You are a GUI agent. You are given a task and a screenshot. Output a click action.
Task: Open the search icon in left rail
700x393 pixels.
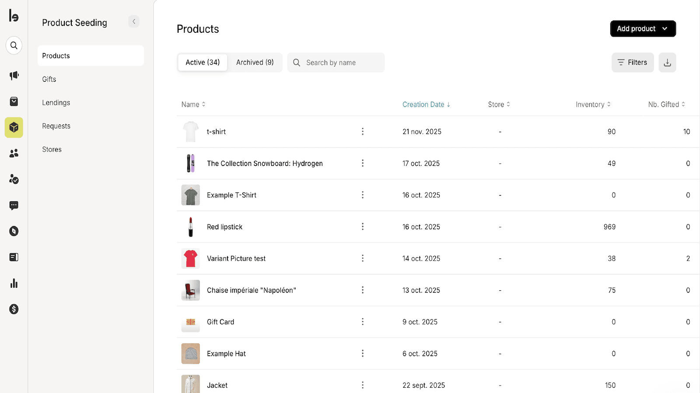point(14,45)
